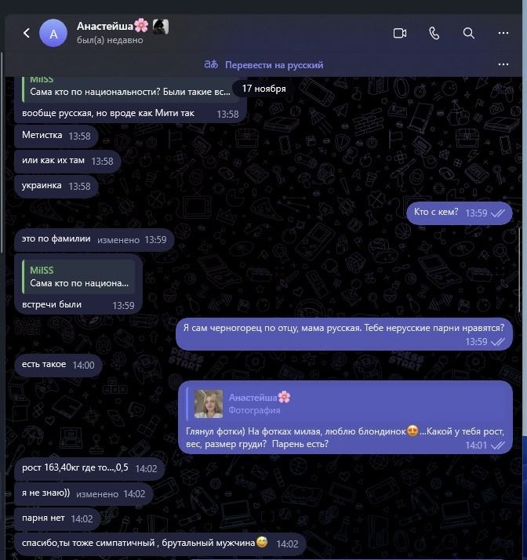Select the 'Кто с кем?' message bubble

click(459, 213)
